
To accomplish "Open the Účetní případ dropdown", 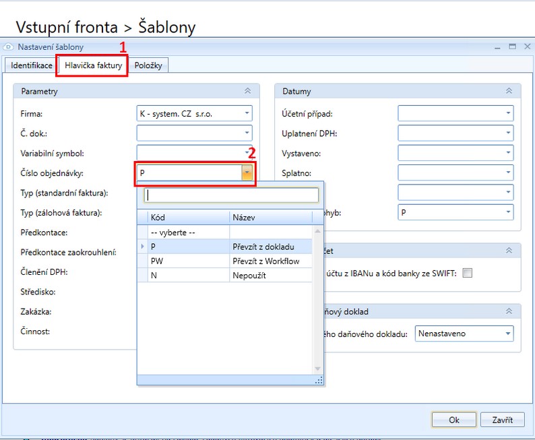I will [508, 114].
